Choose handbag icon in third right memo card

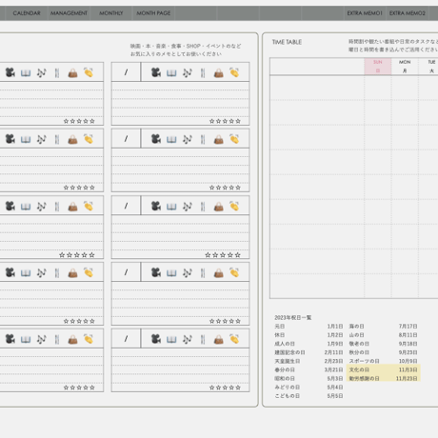point(219,207)
